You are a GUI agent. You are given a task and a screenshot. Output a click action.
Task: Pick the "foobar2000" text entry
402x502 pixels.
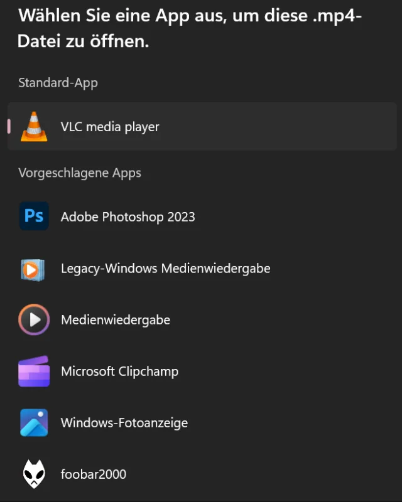94,474
